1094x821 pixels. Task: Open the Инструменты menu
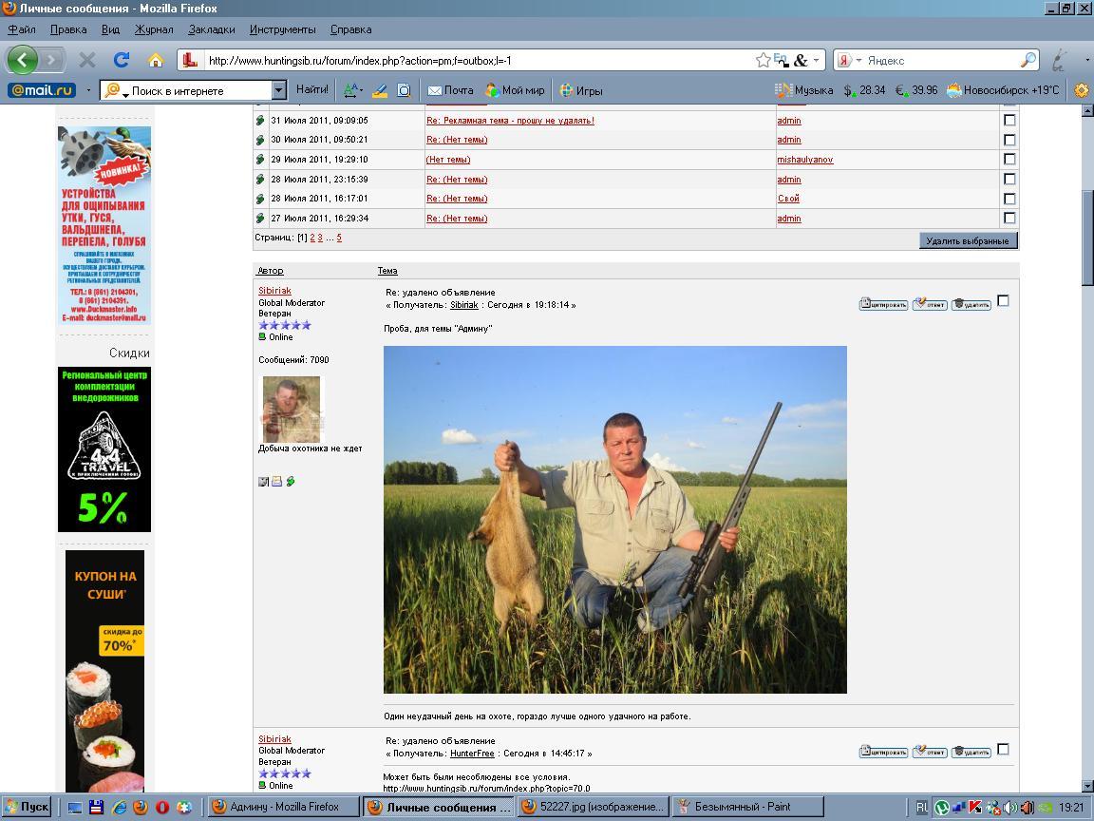coord(282,29)
